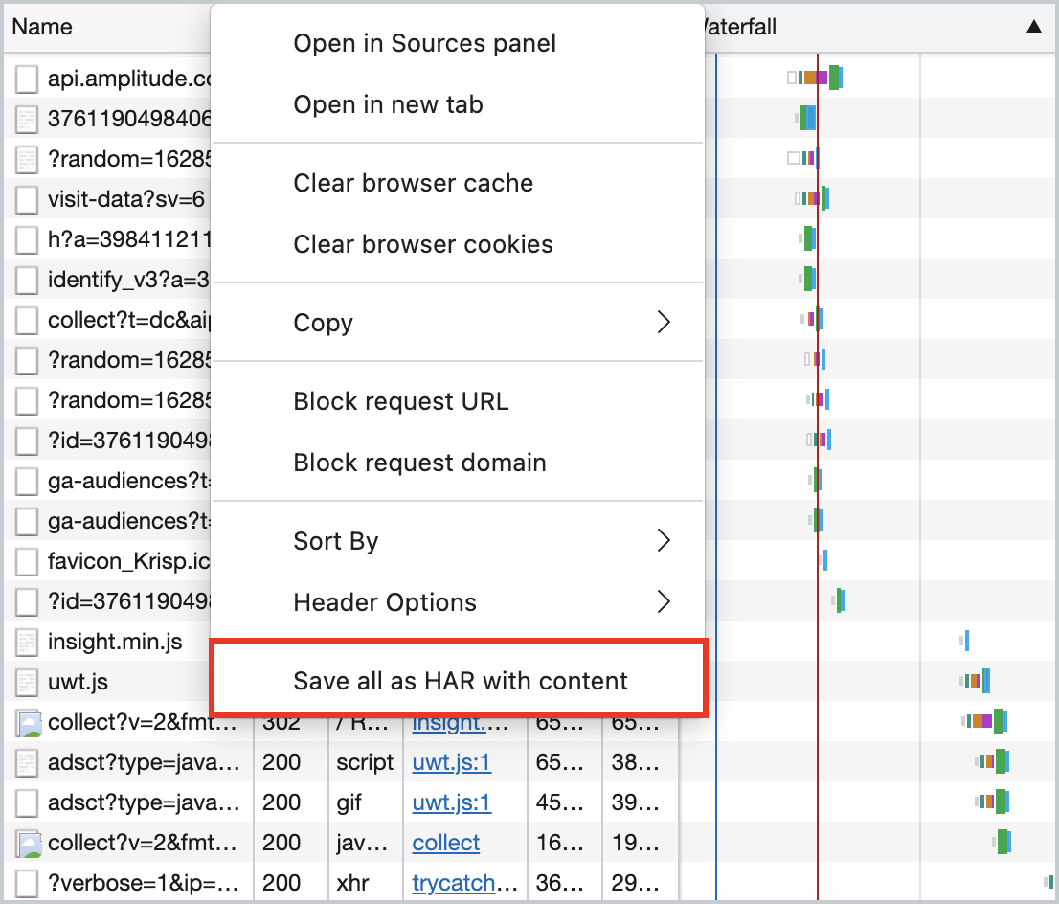1059x904 pixels.
Task: Check the box next to visit-data?sv=6
Action: [x=26, y=198]
